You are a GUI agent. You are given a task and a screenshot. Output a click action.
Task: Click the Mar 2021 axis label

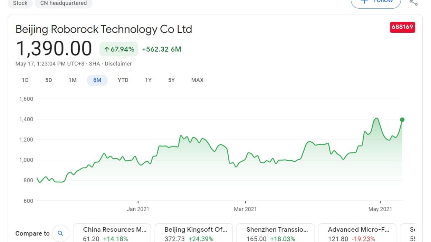point(245,209)
